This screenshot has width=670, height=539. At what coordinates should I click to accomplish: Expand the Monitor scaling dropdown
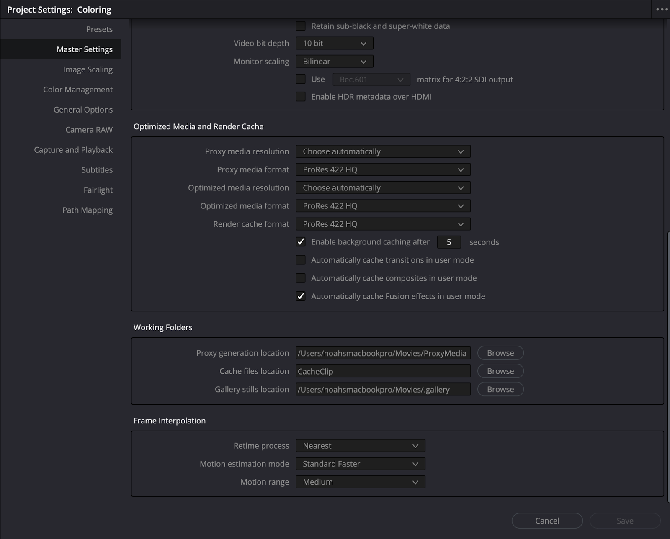[334, 62]
